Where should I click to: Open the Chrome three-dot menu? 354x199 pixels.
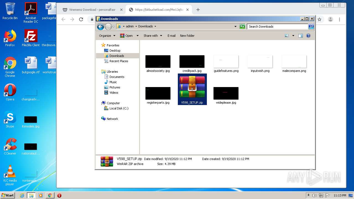[339, 19]
